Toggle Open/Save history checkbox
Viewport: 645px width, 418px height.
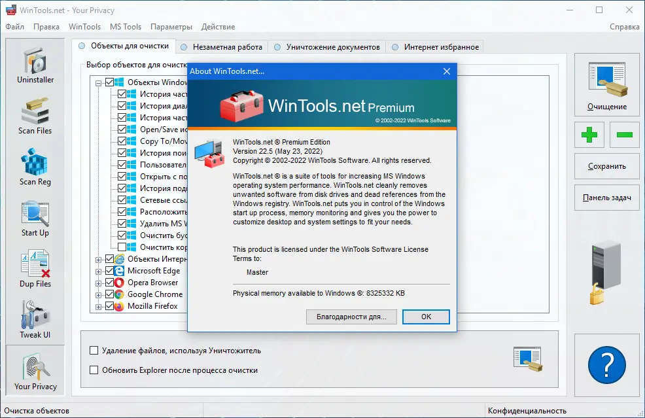click(x=122, y=129)
